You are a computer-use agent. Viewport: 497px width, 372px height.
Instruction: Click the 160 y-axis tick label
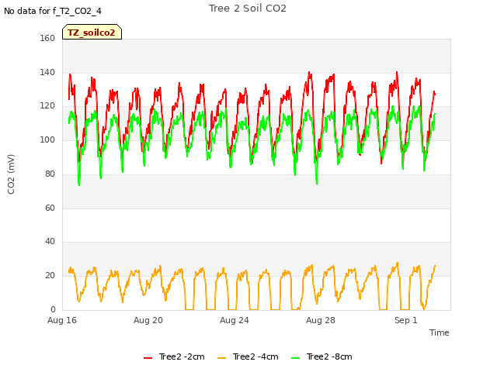pos(47,38)
